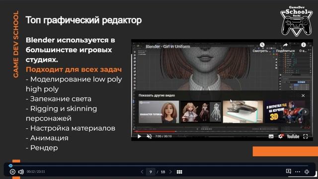Open the video on YouTube logo
Viewport: 318px width, 179px height.
[293, 136]
